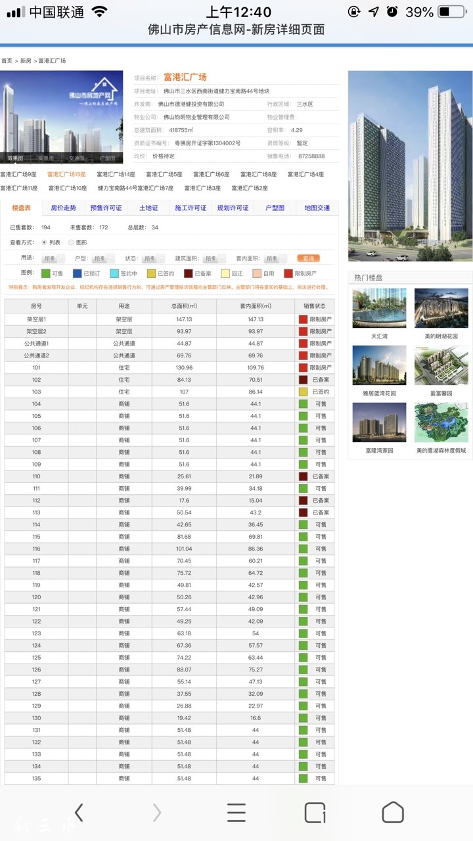Viewport: 473px width, 841px height.
Task: Select the 图形 graphic view radio
Action: 71,242
